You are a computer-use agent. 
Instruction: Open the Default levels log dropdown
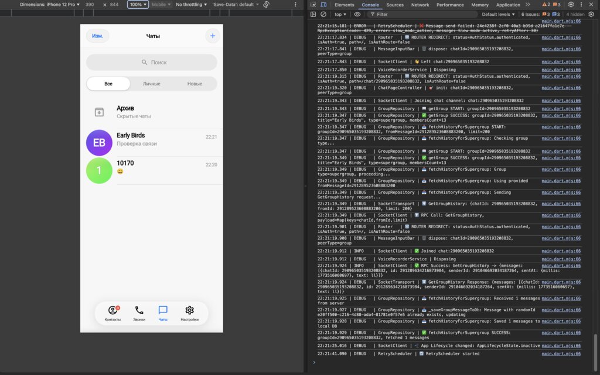coord(498,14)
